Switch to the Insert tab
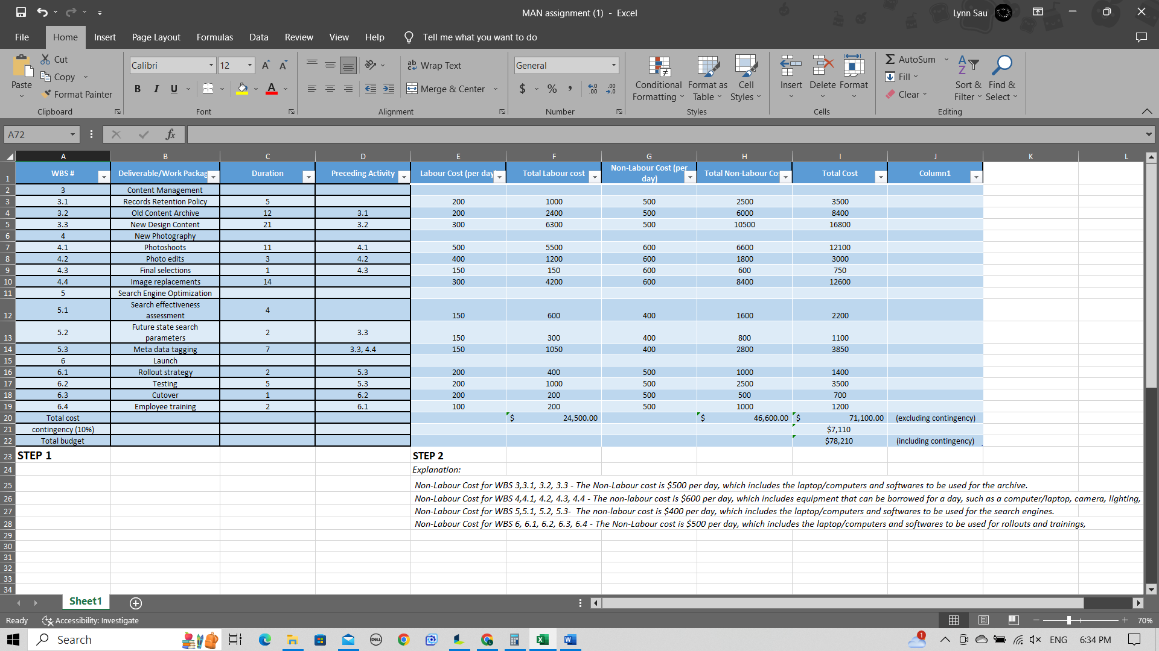Image resolution: width=1159 pixels, height=651 pixels. pyautogui.click(x=104, y=37)
